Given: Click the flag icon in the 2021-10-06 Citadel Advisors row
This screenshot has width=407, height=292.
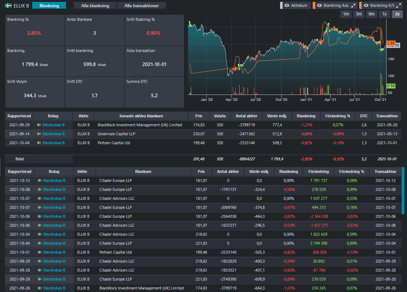Looking at the screenshot, I should click(x=40, y=225).
